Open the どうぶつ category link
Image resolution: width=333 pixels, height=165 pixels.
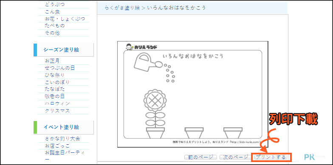[x=55, y=4]
